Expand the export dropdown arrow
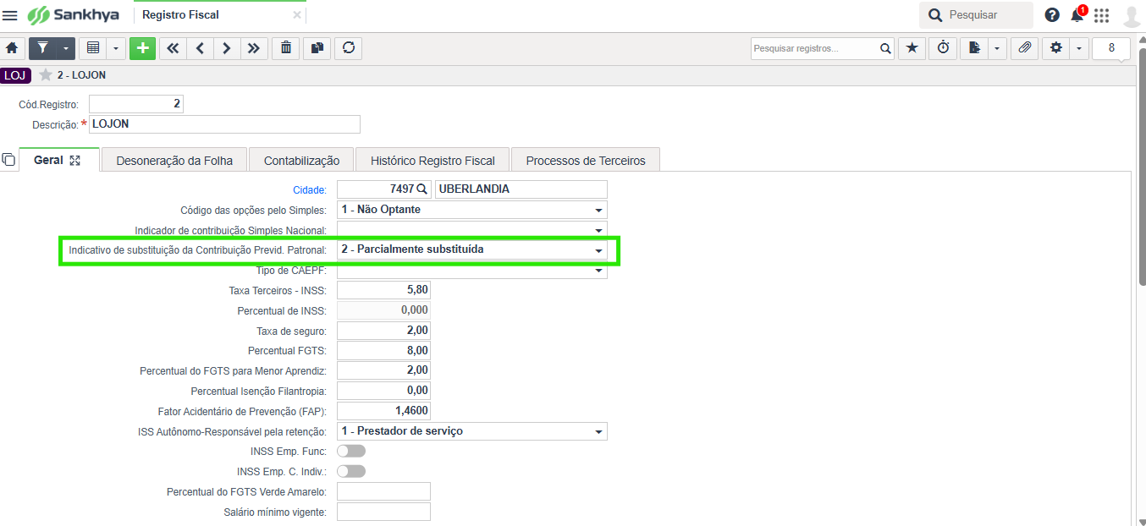 [x=997, y=48]
